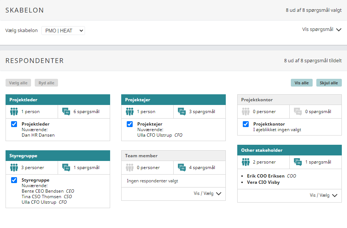Expand Vis / Vælg in Other stakeholder card
This screenshot has width=347, height=228.
323,195
